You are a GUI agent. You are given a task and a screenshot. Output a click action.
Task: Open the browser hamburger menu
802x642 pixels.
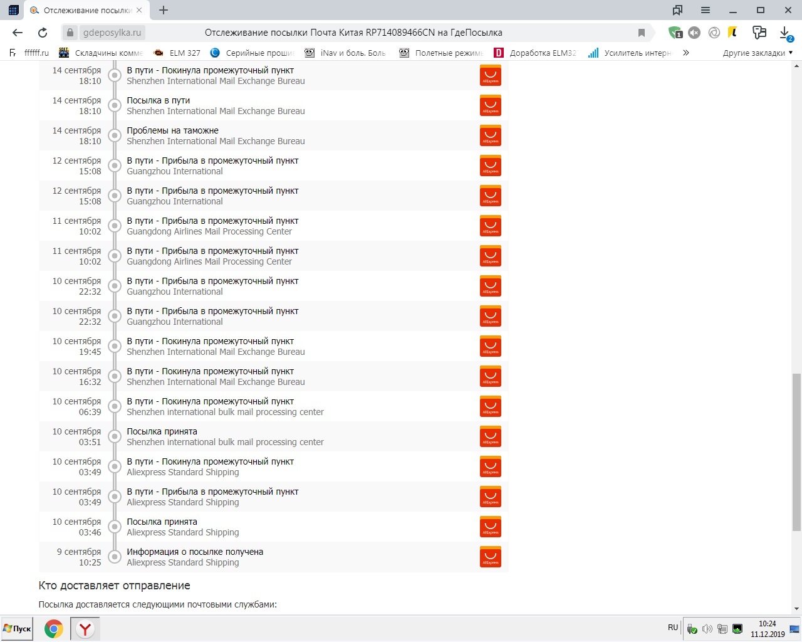(706, 10)
